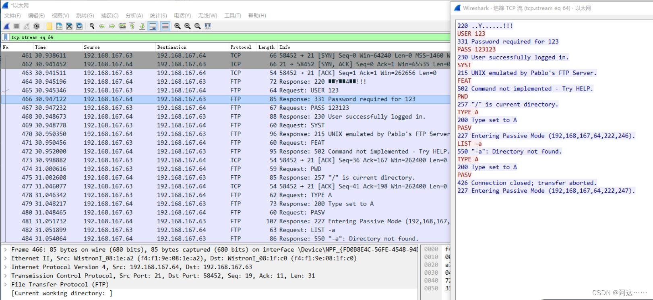Sort by the Time column header
The image size is (653, 300).
58,47
